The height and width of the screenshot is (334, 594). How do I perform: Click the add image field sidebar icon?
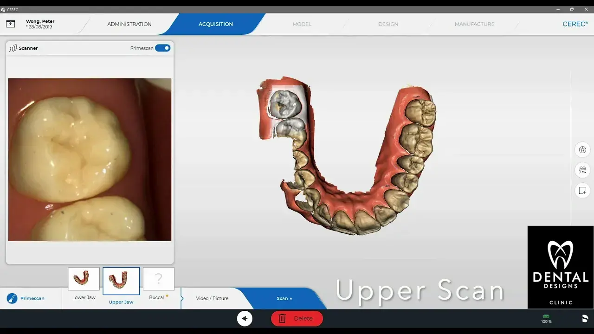coord(582,190)
